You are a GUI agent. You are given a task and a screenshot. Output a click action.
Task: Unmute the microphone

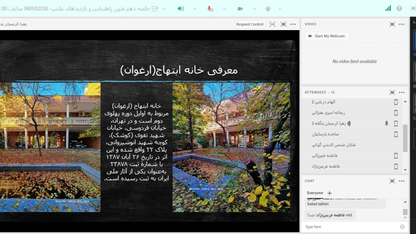coord(210,9)
